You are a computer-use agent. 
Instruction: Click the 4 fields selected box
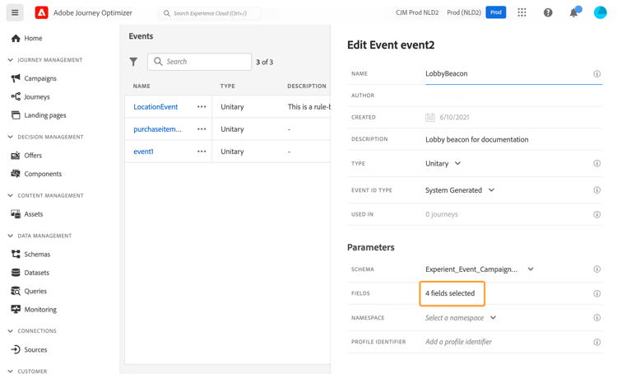pyautogui.click(x=451, y=293)
